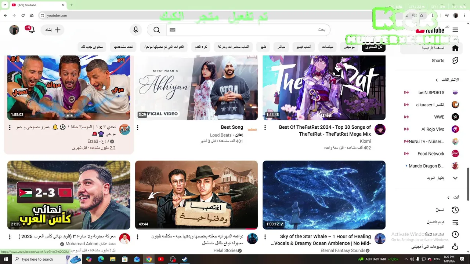
Task: Select the 'ألعاب فيديو' video games chip
Action: tap(304, 47)
